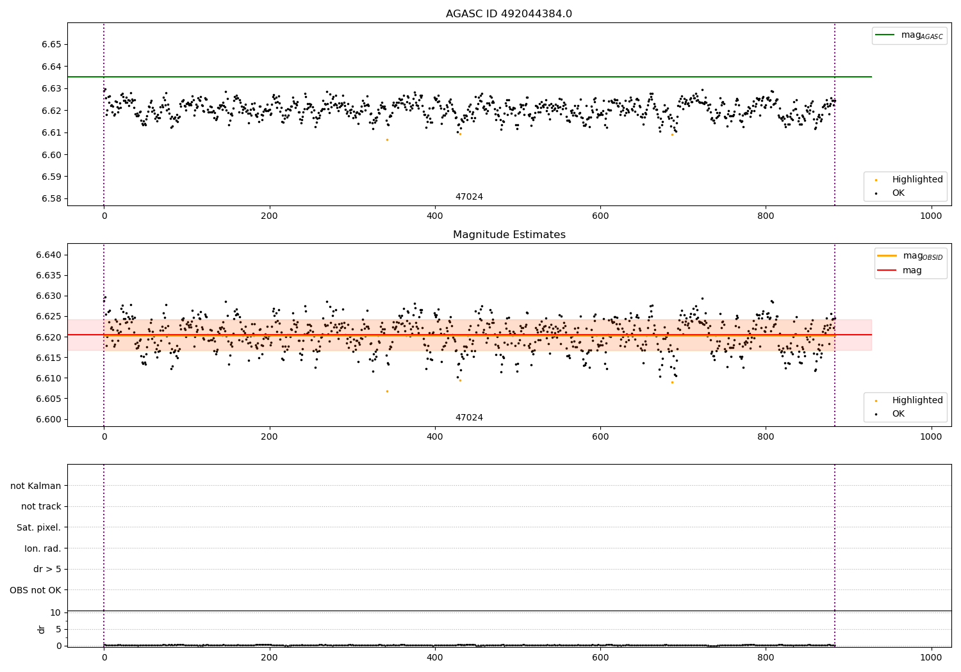Click the 'AGASC ID 492044384.0' plot title

coord(509,14)
